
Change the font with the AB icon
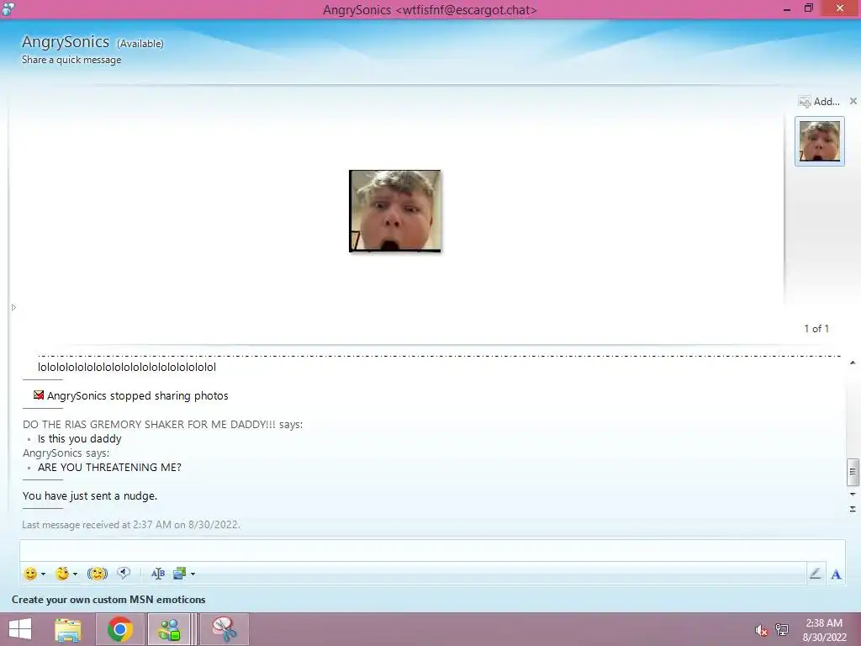[158, 574]
